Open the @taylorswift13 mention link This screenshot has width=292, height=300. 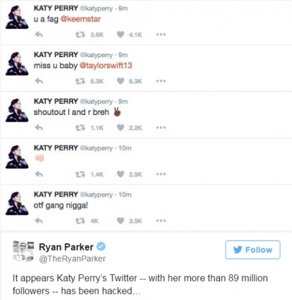click(106, 66)
